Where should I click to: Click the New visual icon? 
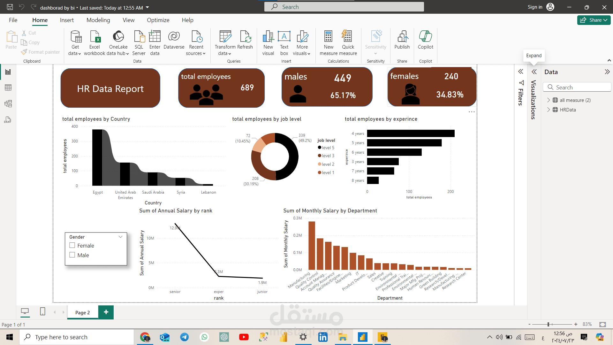pos(268,37)
